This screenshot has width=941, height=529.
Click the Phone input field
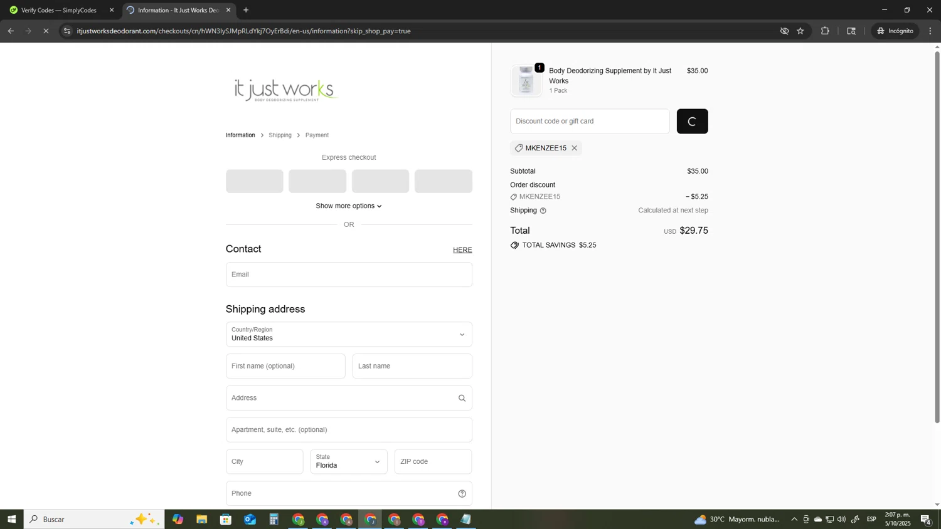(x=349, y=494)
